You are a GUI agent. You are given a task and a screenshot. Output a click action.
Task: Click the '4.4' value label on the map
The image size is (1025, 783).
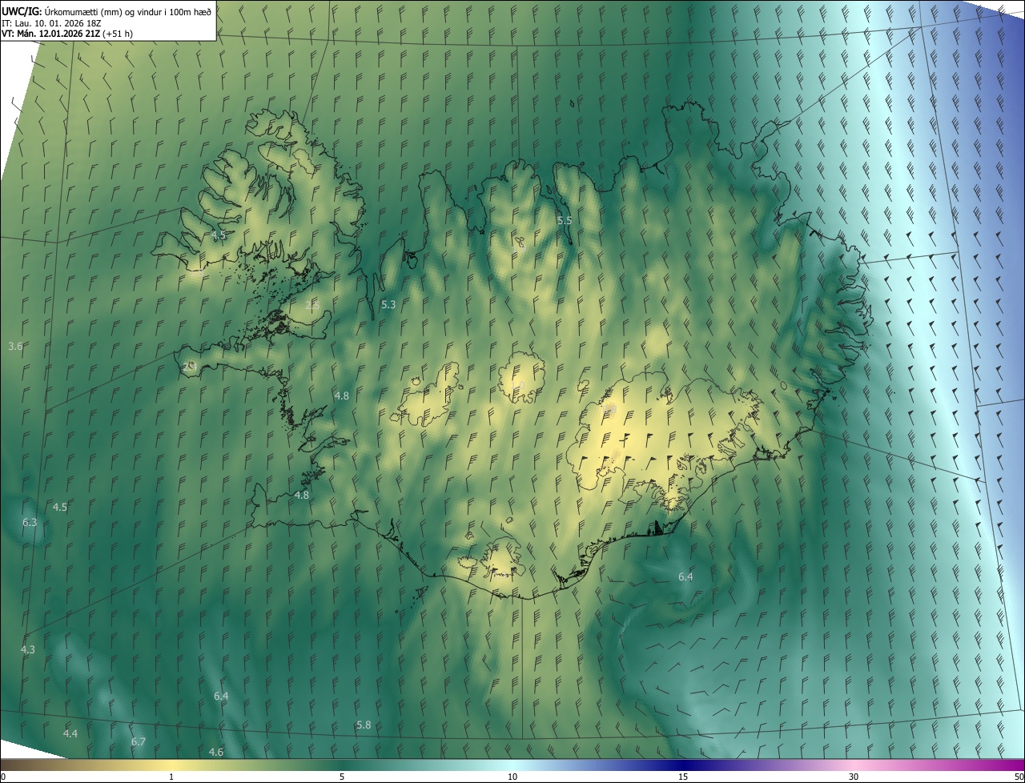click(x=70, y=734)
